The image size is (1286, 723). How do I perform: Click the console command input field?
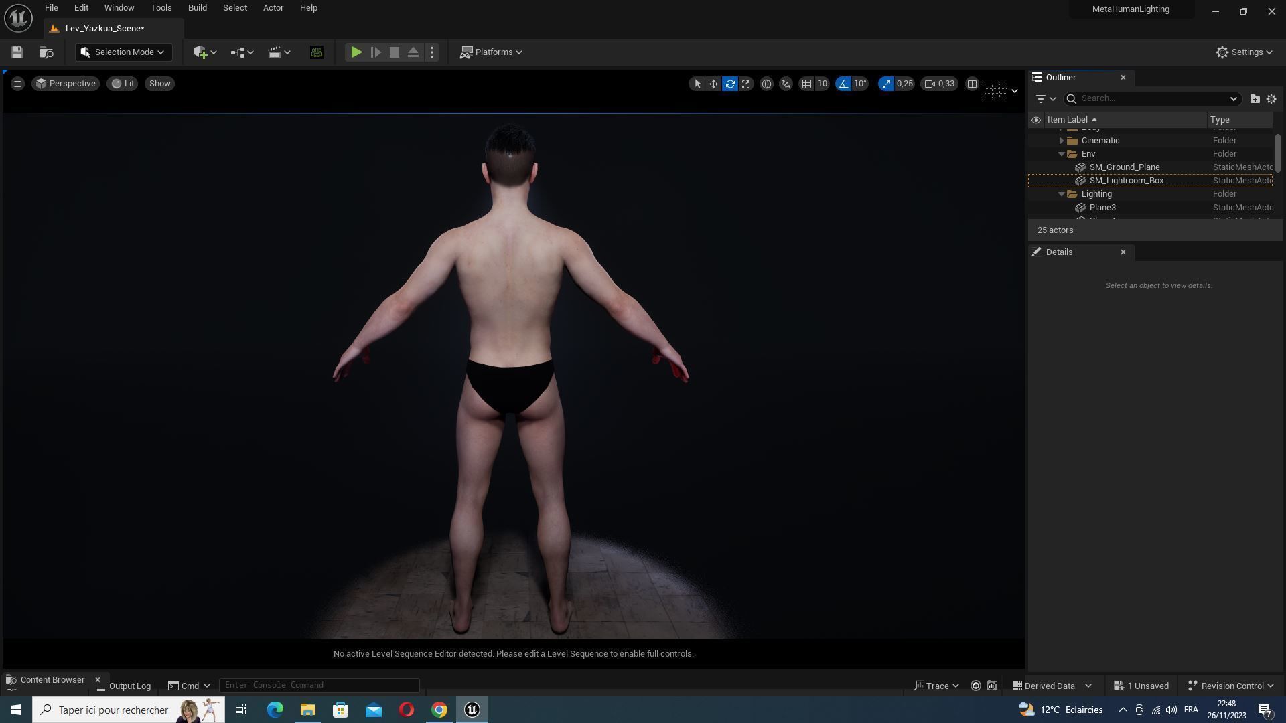tap(319, 685)
